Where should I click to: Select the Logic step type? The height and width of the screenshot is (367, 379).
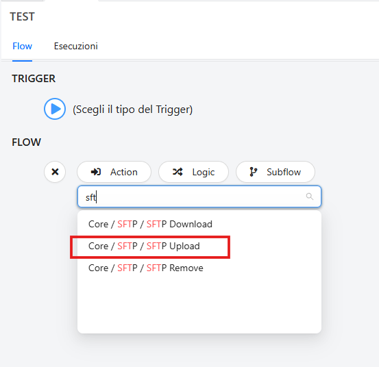click(x=193, y=172)
